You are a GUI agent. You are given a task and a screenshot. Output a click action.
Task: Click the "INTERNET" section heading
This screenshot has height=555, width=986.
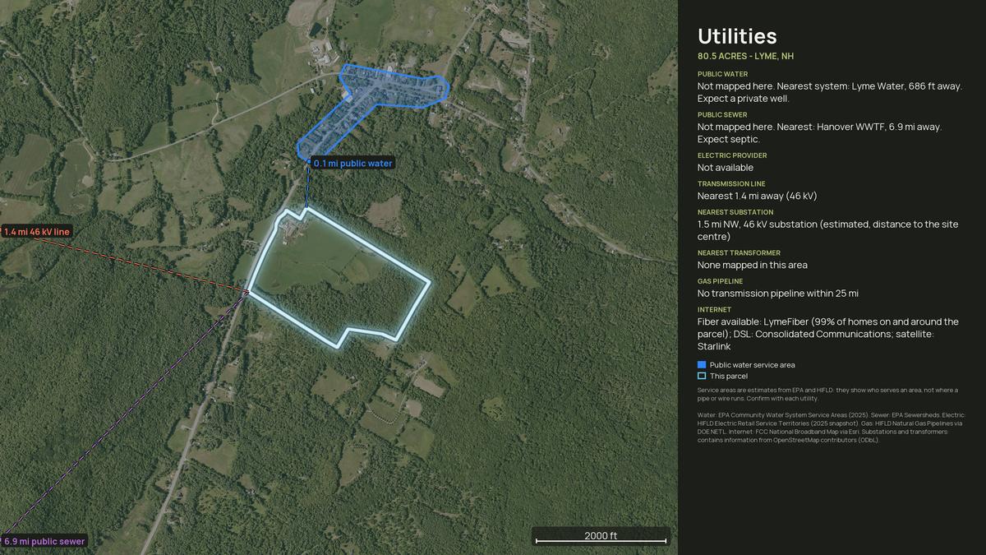click(x=714, y=310)
